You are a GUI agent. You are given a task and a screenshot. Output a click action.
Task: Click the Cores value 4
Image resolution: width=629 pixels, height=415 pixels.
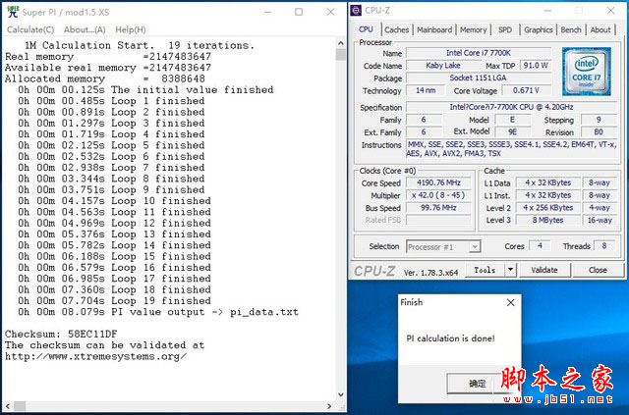coord(540,246)
